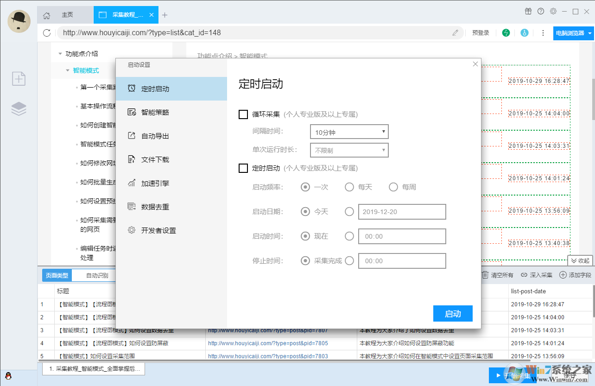The height and width of the screenshot is (386, 595).
Task: Refresh the current page with the reload icon
Action: [47, 33]
